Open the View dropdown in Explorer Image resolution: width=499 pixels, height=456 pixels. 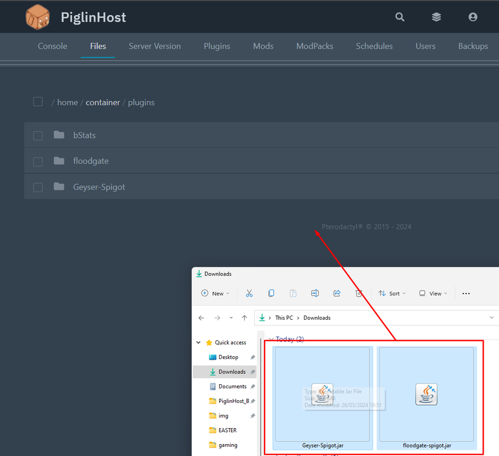433,294
